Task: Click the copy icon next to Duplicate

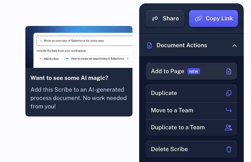Action: (x=229, y=93)
